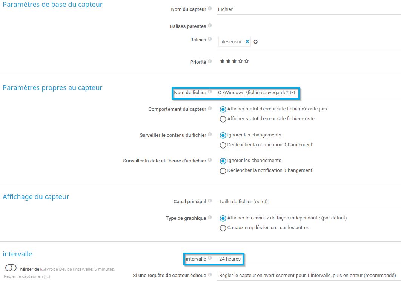Toggle inheritance from Probe Device
Viewport: 401px width, 282px height.
click(11, 268)
